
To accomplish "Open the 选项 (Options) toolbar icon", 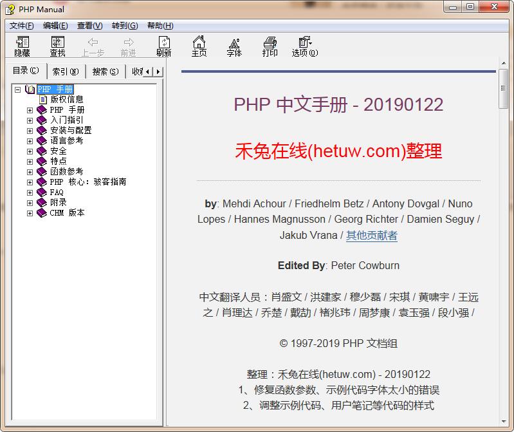I will point(305,42).
